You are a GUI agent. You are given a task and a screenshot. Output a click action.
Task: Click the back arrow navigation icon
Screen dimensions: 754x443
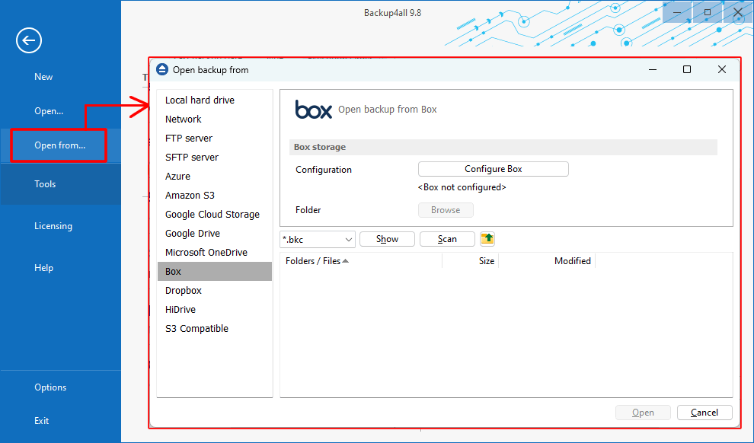click(x=28, y=40)
